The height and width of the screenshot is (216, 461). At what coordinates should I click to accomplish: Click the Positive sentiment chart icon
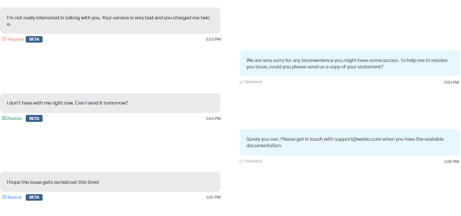coord(4,118)
